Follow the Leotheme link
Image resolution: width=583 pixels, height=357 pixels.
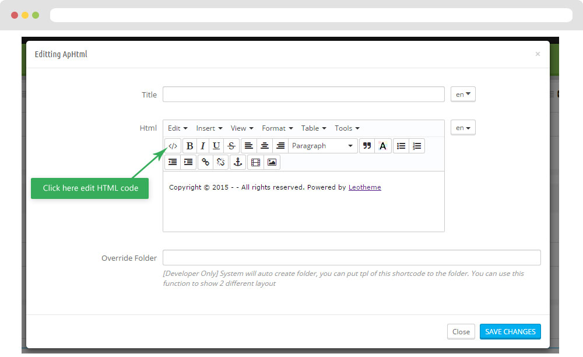[x=364, y=187]
